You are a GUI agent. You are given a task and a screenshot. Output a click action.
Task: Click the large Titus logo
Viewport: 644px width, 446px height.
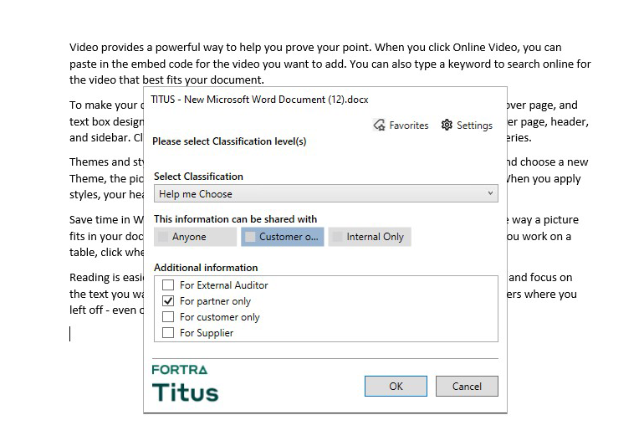coord(185,392)
